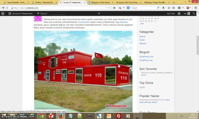This screenshot has height=119, width=199.
Task: Open the search engine dropdown next to Google
Action: (x=130, y=8)
